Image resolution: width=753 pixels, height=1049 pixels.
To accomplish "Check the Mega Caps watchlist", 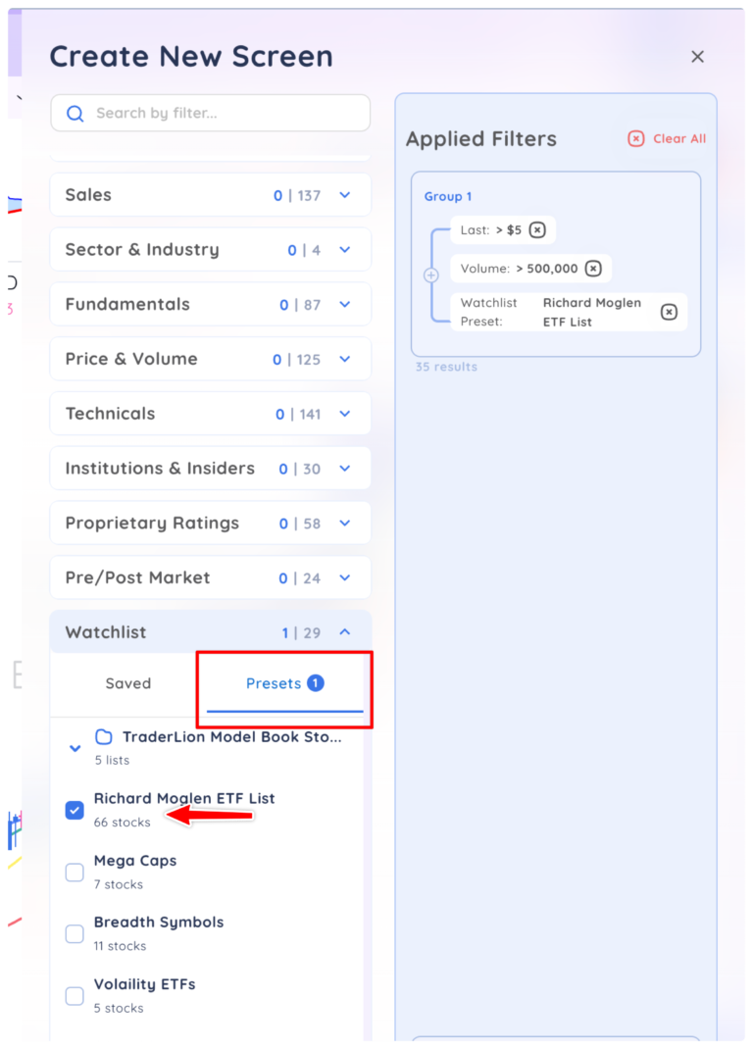I will pos(75,872).
